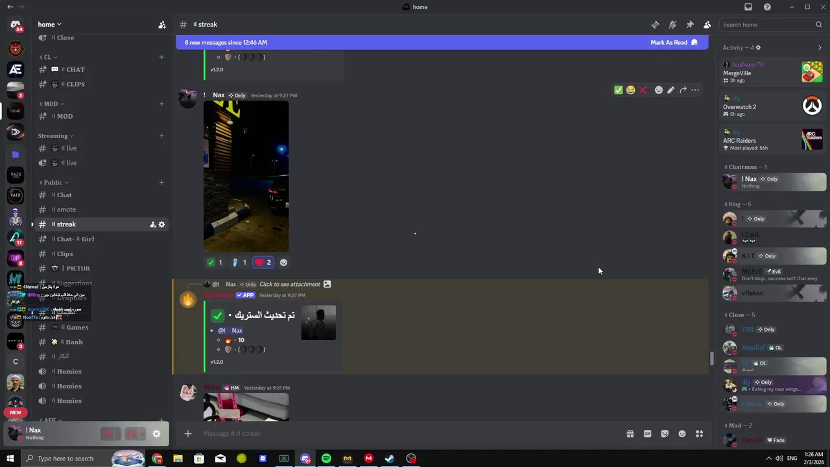Open Nax's posted night photo
Screen dimensions: 830x467
(246, 176)
